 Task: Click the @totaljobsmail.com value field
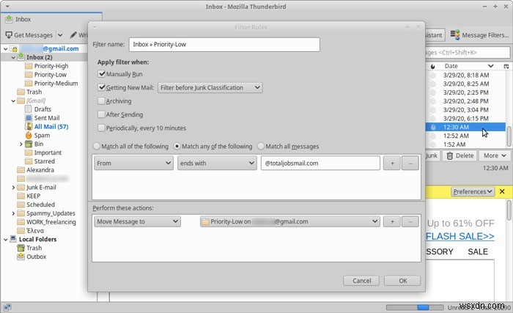tap(320, 163)
